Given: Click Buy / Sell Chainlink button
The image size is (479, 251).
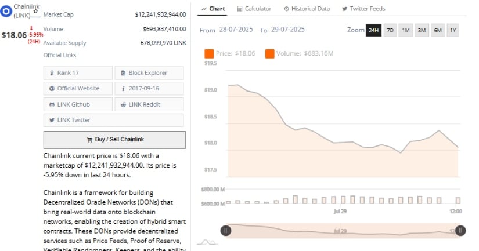Looking at the screenshot, I should coord(114,140).
